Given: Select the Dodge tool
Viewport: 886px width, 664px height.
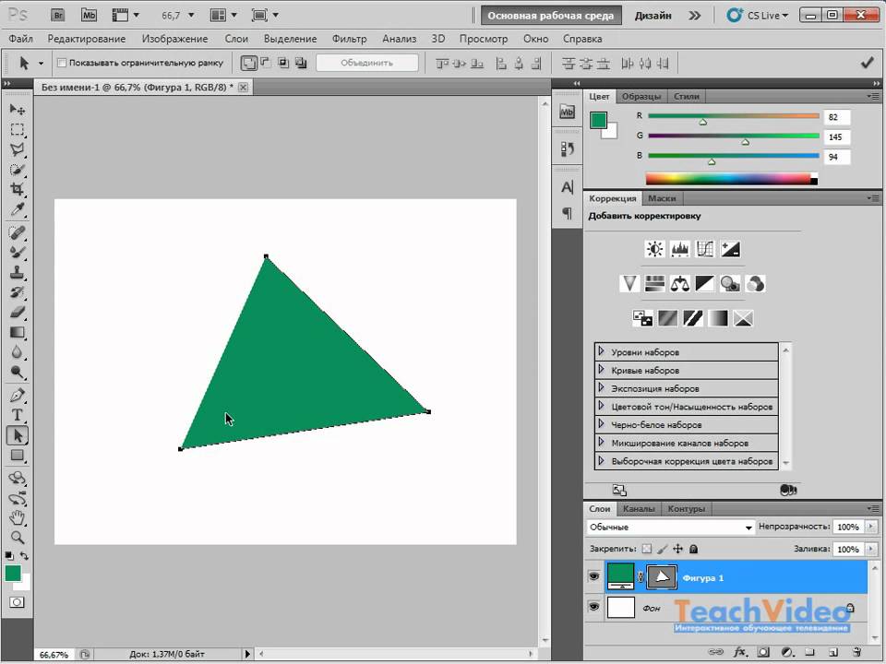Looking at the screenshot, I should (17, 372).
